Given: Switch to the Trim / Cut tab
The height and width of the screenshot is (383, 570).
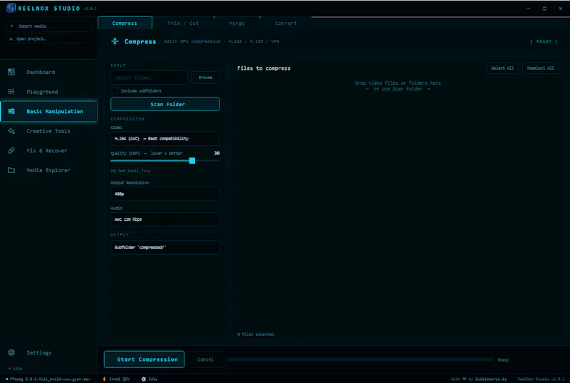Looking at the screenshot, I should point(183,23).
